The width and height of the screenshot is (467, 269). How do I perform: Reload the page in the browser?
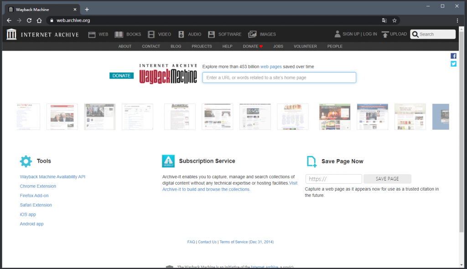click(x=29, y=21)
